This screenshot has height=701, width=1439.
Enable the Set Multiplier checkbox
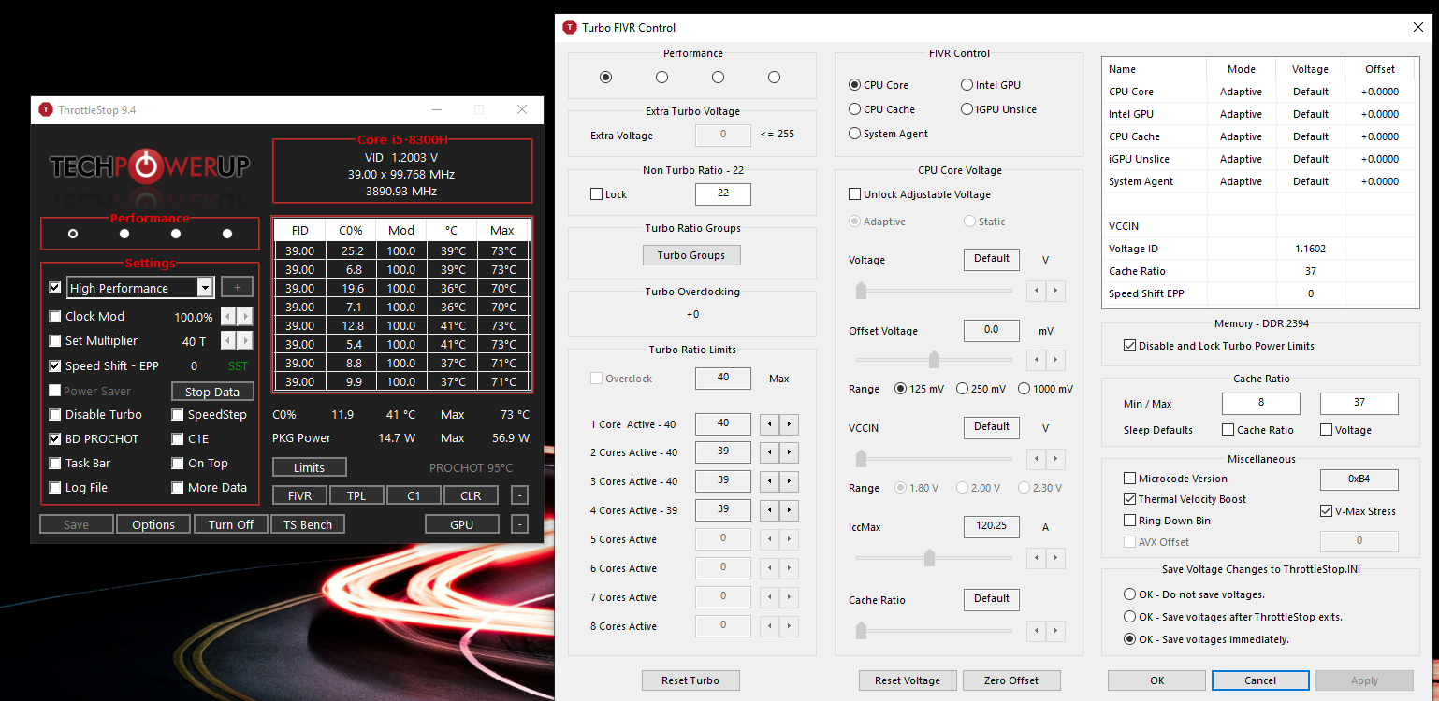[55, 341]
